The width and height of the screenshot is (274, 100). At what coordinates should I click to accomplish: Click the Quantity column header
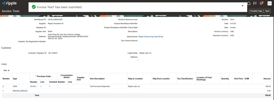point(225,79)
